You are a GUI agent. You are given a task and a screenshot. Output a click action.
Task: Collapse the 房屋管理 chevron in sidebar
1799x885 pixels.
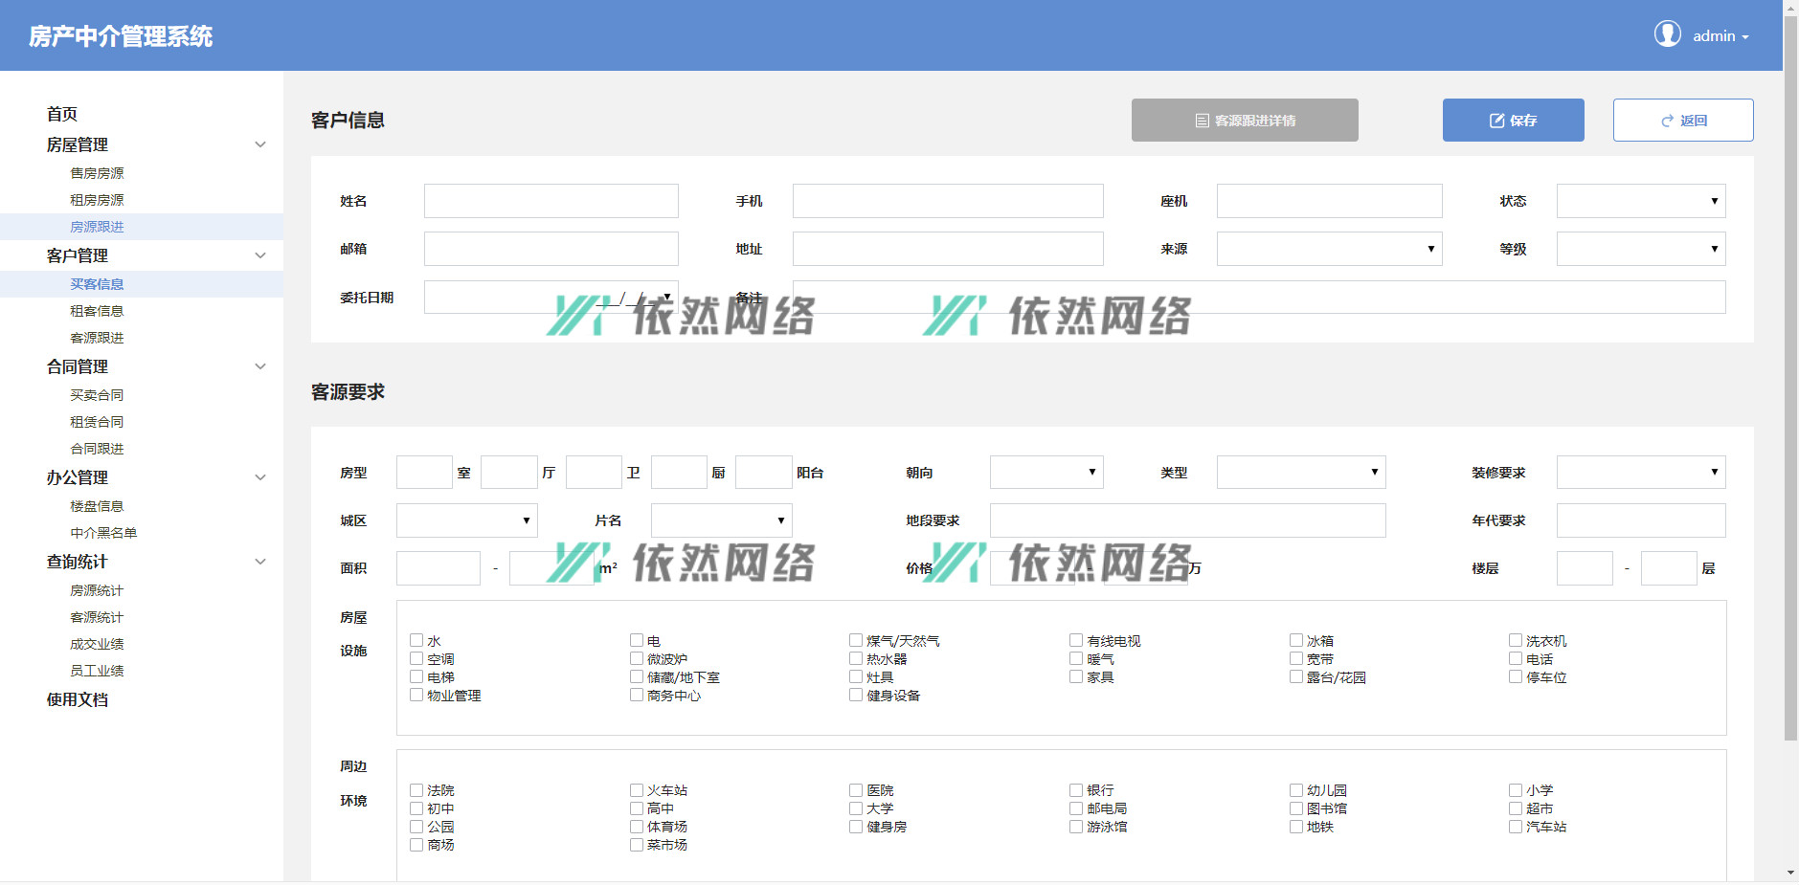click(259, 144)
